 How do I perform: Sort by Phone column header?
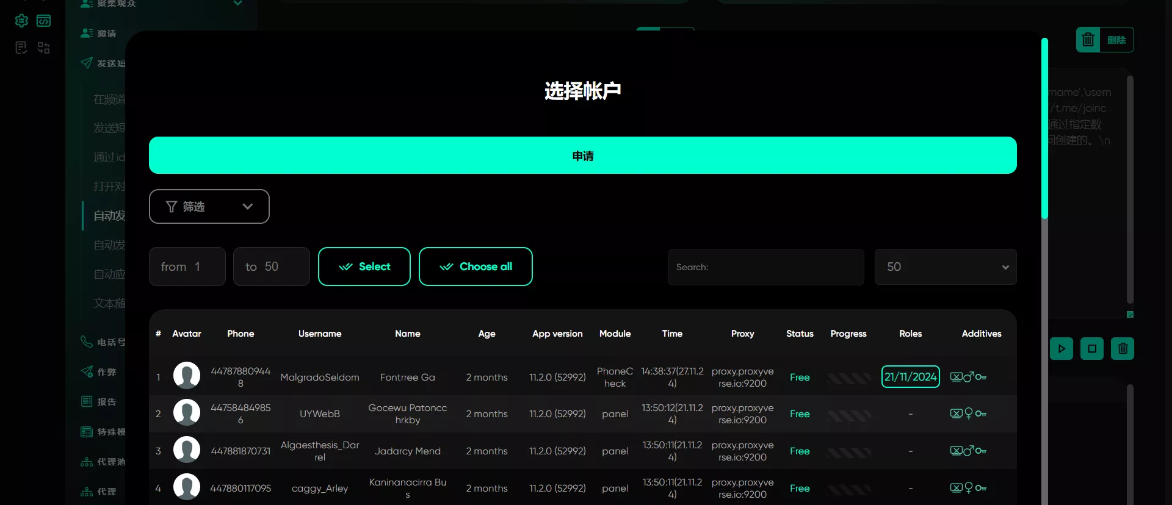tap(241, 334)
